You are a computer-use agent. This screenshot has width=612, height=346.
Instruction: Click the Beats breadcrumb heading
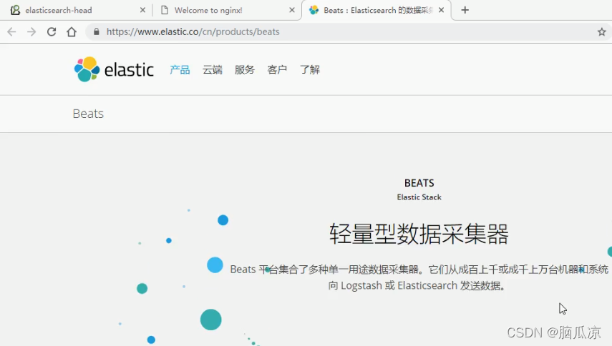[x=88, y=114]
